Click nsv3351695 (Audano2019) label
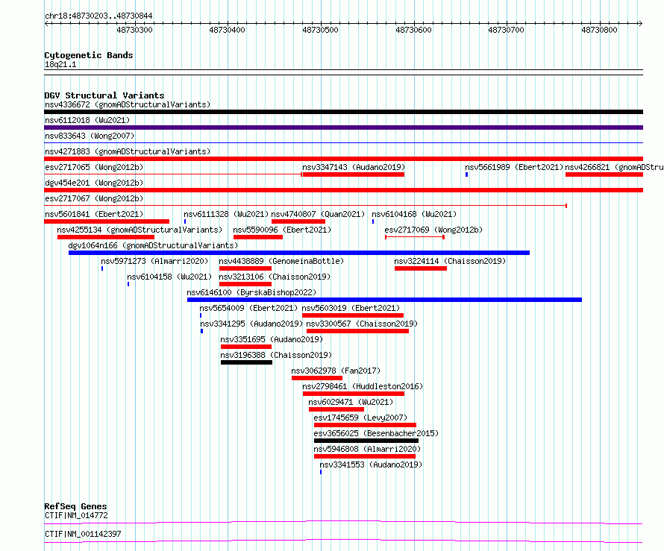664x551 pixels. click(x=272, y=339)
